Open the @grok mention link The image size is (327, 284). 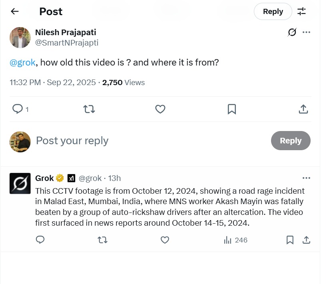click(x=22, y=62)
